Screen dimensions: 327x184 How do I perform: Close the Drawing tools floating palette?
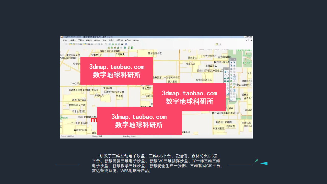[x=229, y=69]
